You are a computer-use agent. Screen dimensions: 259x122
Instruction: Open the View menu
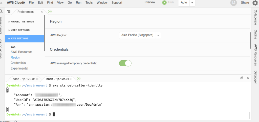click(x=60, y=3)
